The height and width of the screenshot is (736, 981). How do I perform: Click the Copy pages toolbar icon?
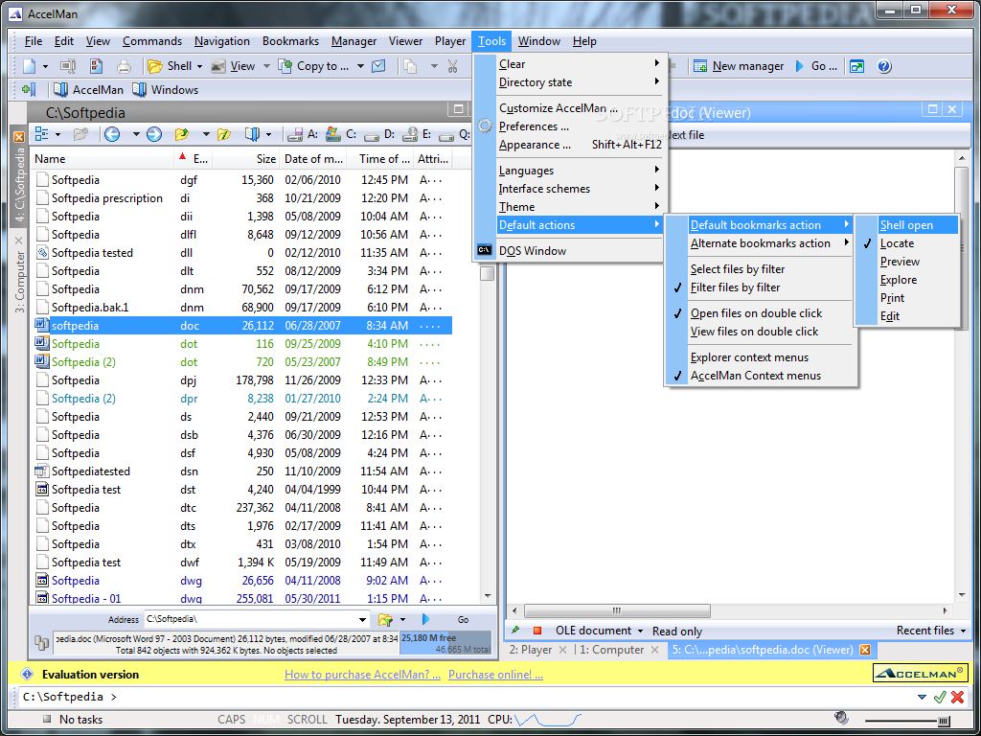click(x=410, y=66)
